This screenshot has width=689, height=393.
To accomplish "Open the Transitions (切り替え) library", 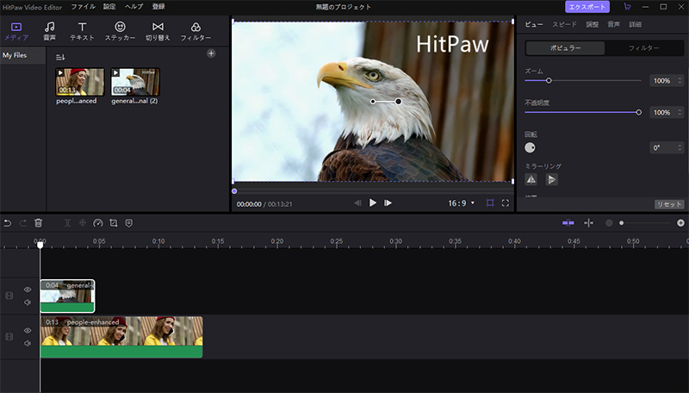I will [x=158, y=31].
